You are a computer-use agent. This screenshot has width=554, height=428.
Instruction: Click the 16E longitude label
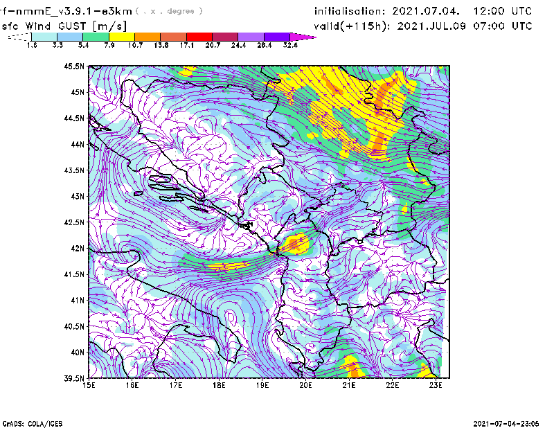point(132,385)
